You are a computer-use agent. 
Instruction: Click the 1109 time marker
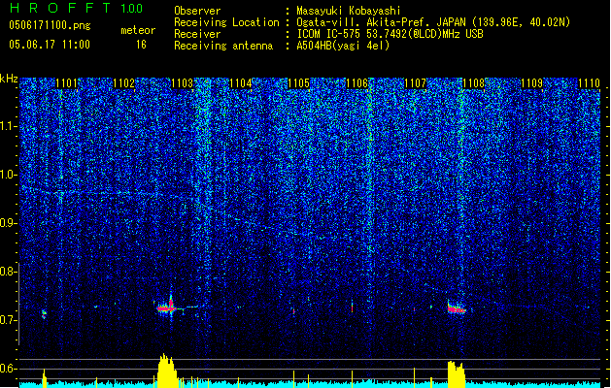[x=532, y=83]
